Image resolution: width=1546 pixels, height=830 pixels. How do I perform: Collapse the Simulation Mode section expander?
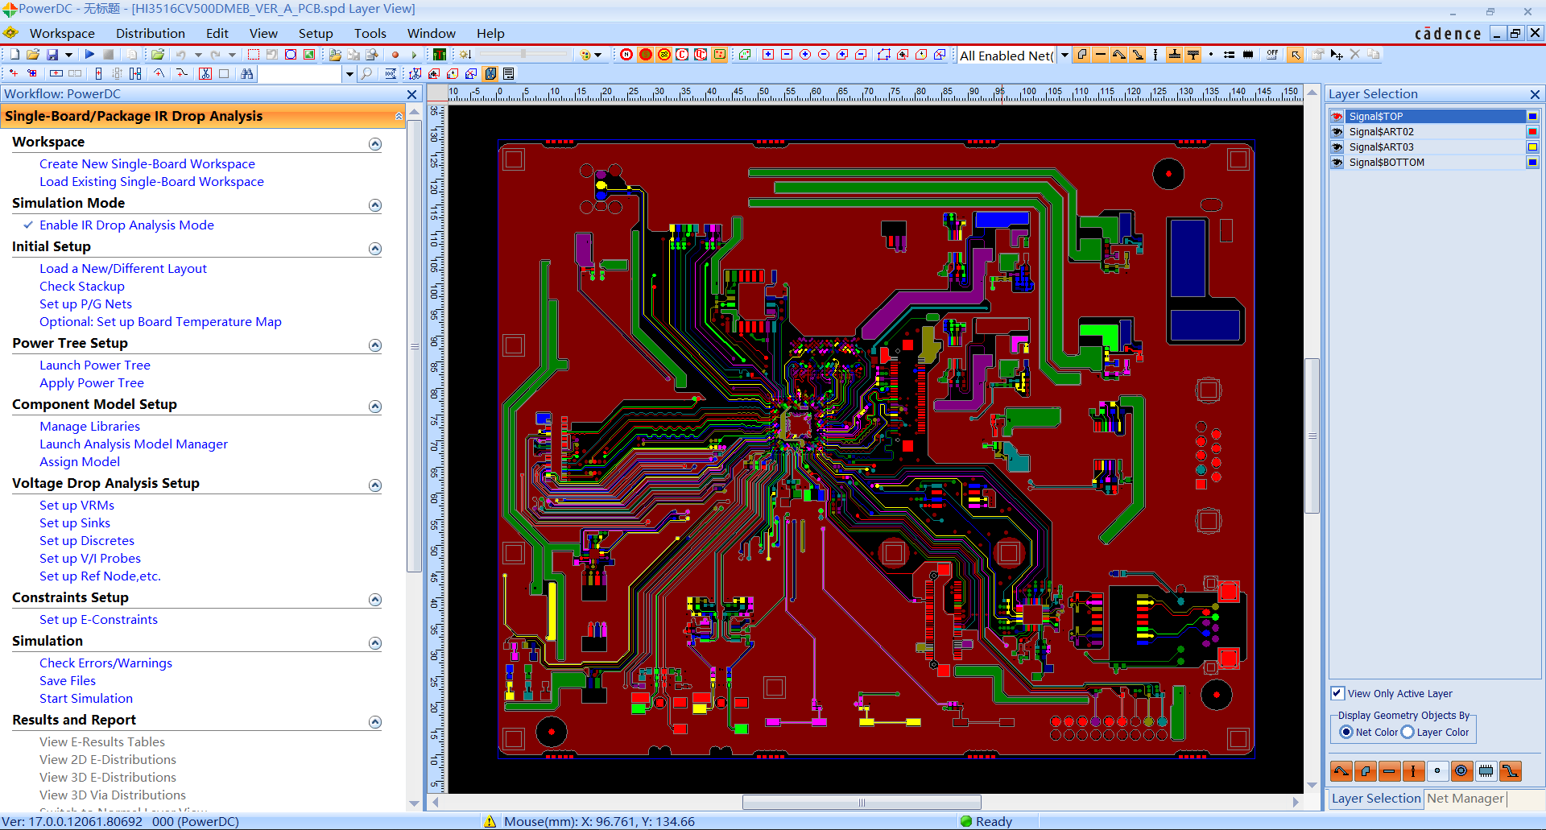[375, 205]
